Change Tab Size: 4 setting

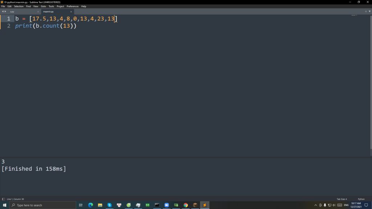point(341,199)
